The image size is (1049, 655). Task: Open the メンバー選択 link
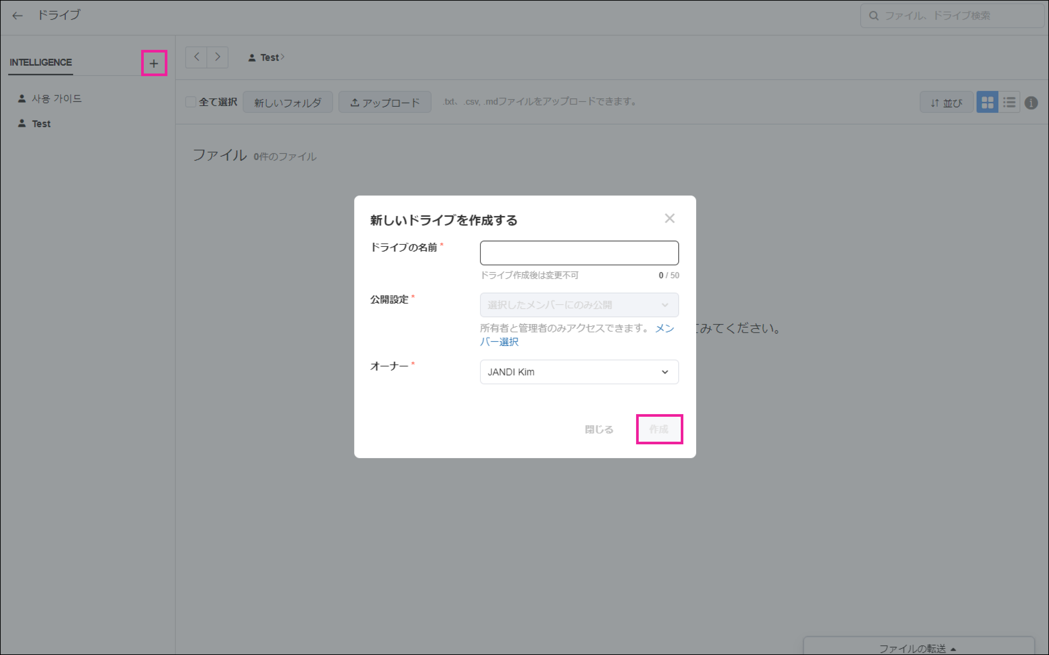pyautogui.click(x=499, y=342)
